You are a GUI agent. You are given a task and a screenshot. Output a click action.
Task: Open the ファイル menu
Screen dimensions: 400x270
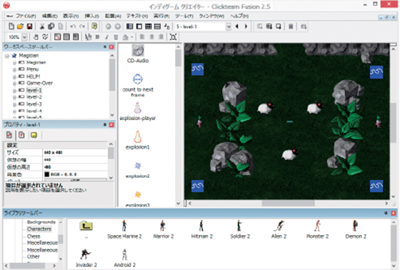tap(26, 16)
